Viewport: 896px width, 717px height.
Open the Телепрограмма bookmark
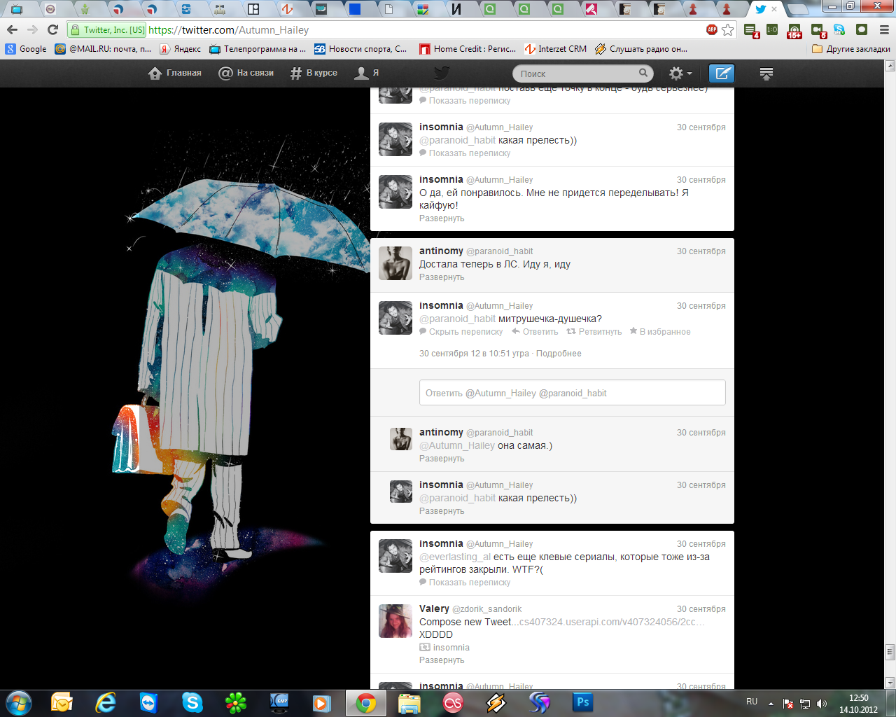[x=258, y=49]
